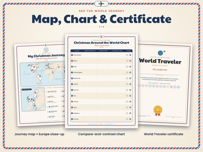This screenshot has height=152, width=203.
Task: Click 'This certifies that' script text
Action: point(160,70)
